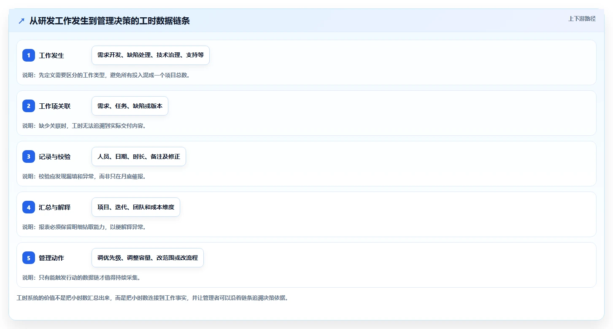
Task: Click the chip 项目、迭代、团队和成本维度
Action: click(x=136, y=207)
